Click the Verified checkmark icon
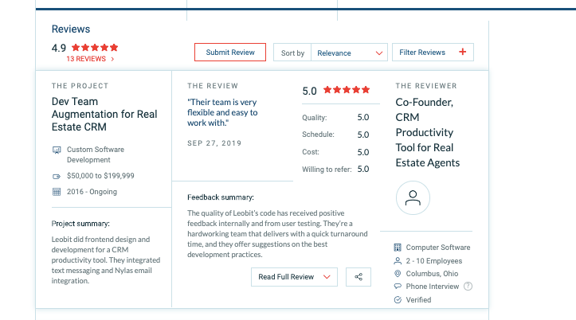Screen dimensions: 576x320 click(x=398, y=300)
